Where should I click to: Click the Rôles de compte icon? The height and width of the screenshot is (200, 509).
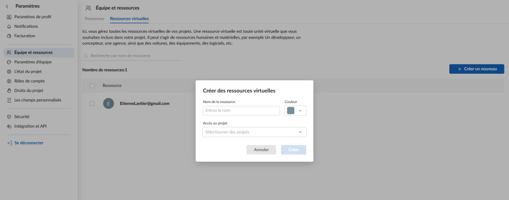[x=9, y=81]
